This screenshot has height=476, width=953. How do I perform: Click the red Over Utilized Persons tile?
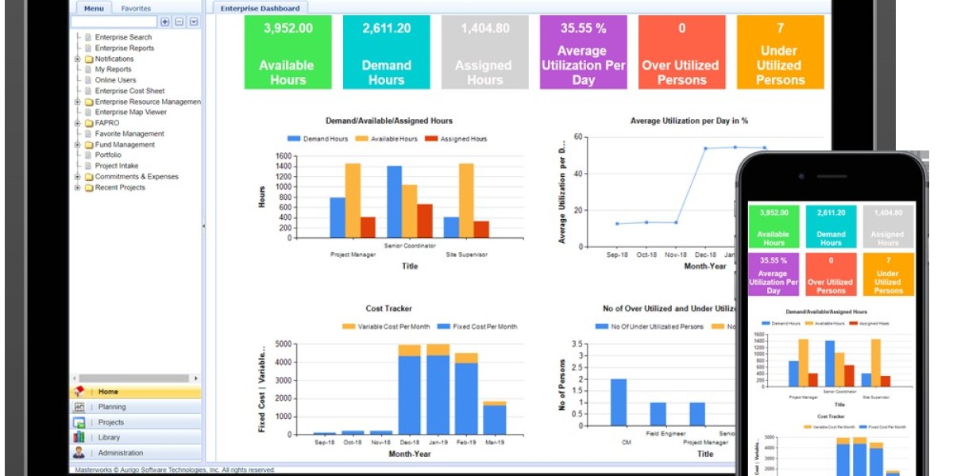click(681, 52)
